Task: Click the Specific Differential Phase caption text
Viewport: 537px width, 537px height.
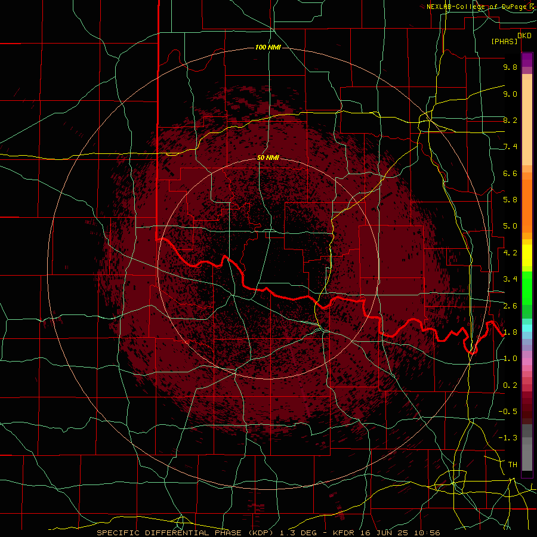Action: [x=268, y=533]
